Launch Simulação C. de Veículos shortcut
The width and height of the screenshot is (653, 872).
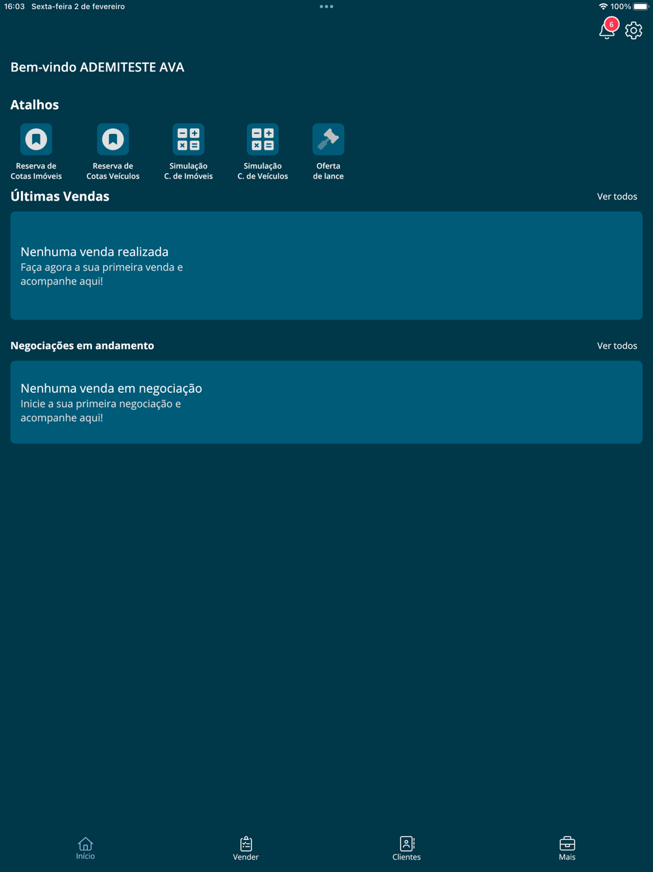tap(263, 152)
